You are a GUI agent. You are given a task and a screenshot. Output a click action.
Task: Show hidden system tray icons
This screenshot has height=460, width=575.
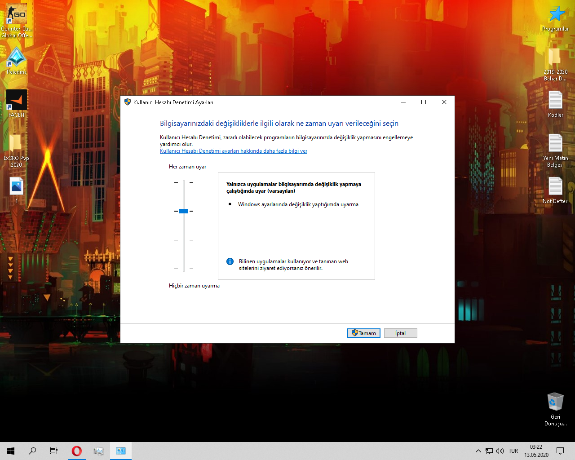[x=478, y=451]
